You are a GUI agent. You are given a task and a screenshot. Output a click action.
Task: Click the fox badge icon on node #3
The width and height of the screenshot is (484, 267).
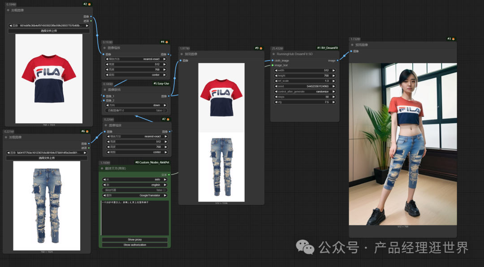pyautogui.click(x=453, y=39)
